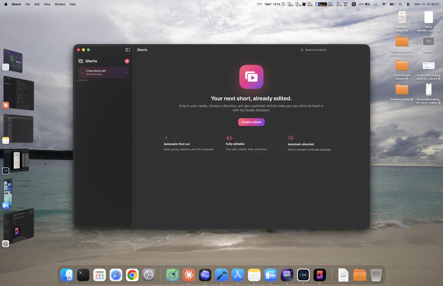Open Google Chrome from the Dock
443x286 pixels.
point(132,275)
